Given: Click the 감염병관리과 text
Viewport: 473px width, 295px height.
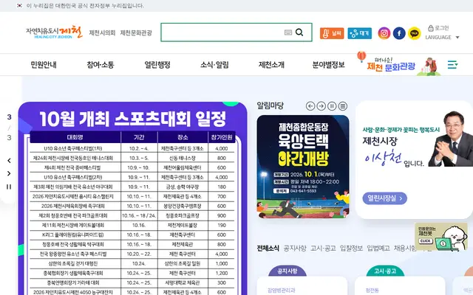Looking at the screenshot, I should [x=281, y=290].
